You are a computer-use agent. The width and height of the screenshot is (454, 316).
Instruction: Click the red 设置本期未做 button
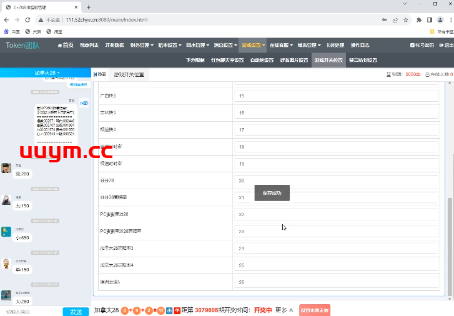315,310
